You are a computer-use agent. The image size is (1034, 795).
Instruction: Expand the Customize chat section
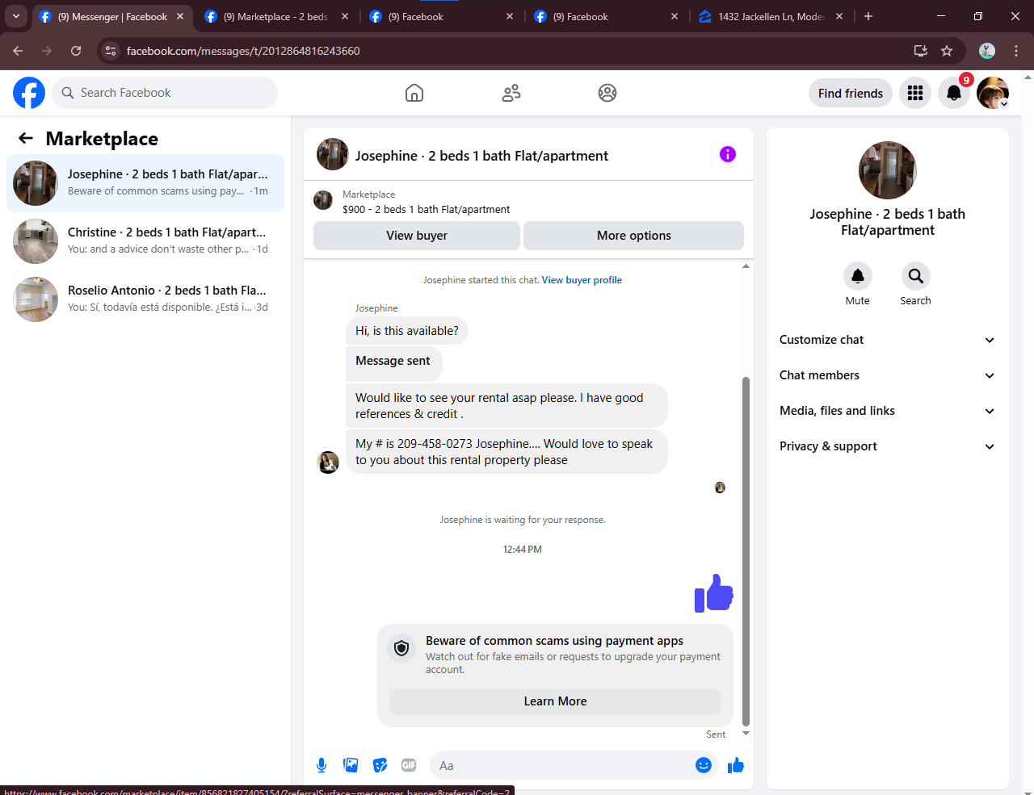tap(888, 340)
